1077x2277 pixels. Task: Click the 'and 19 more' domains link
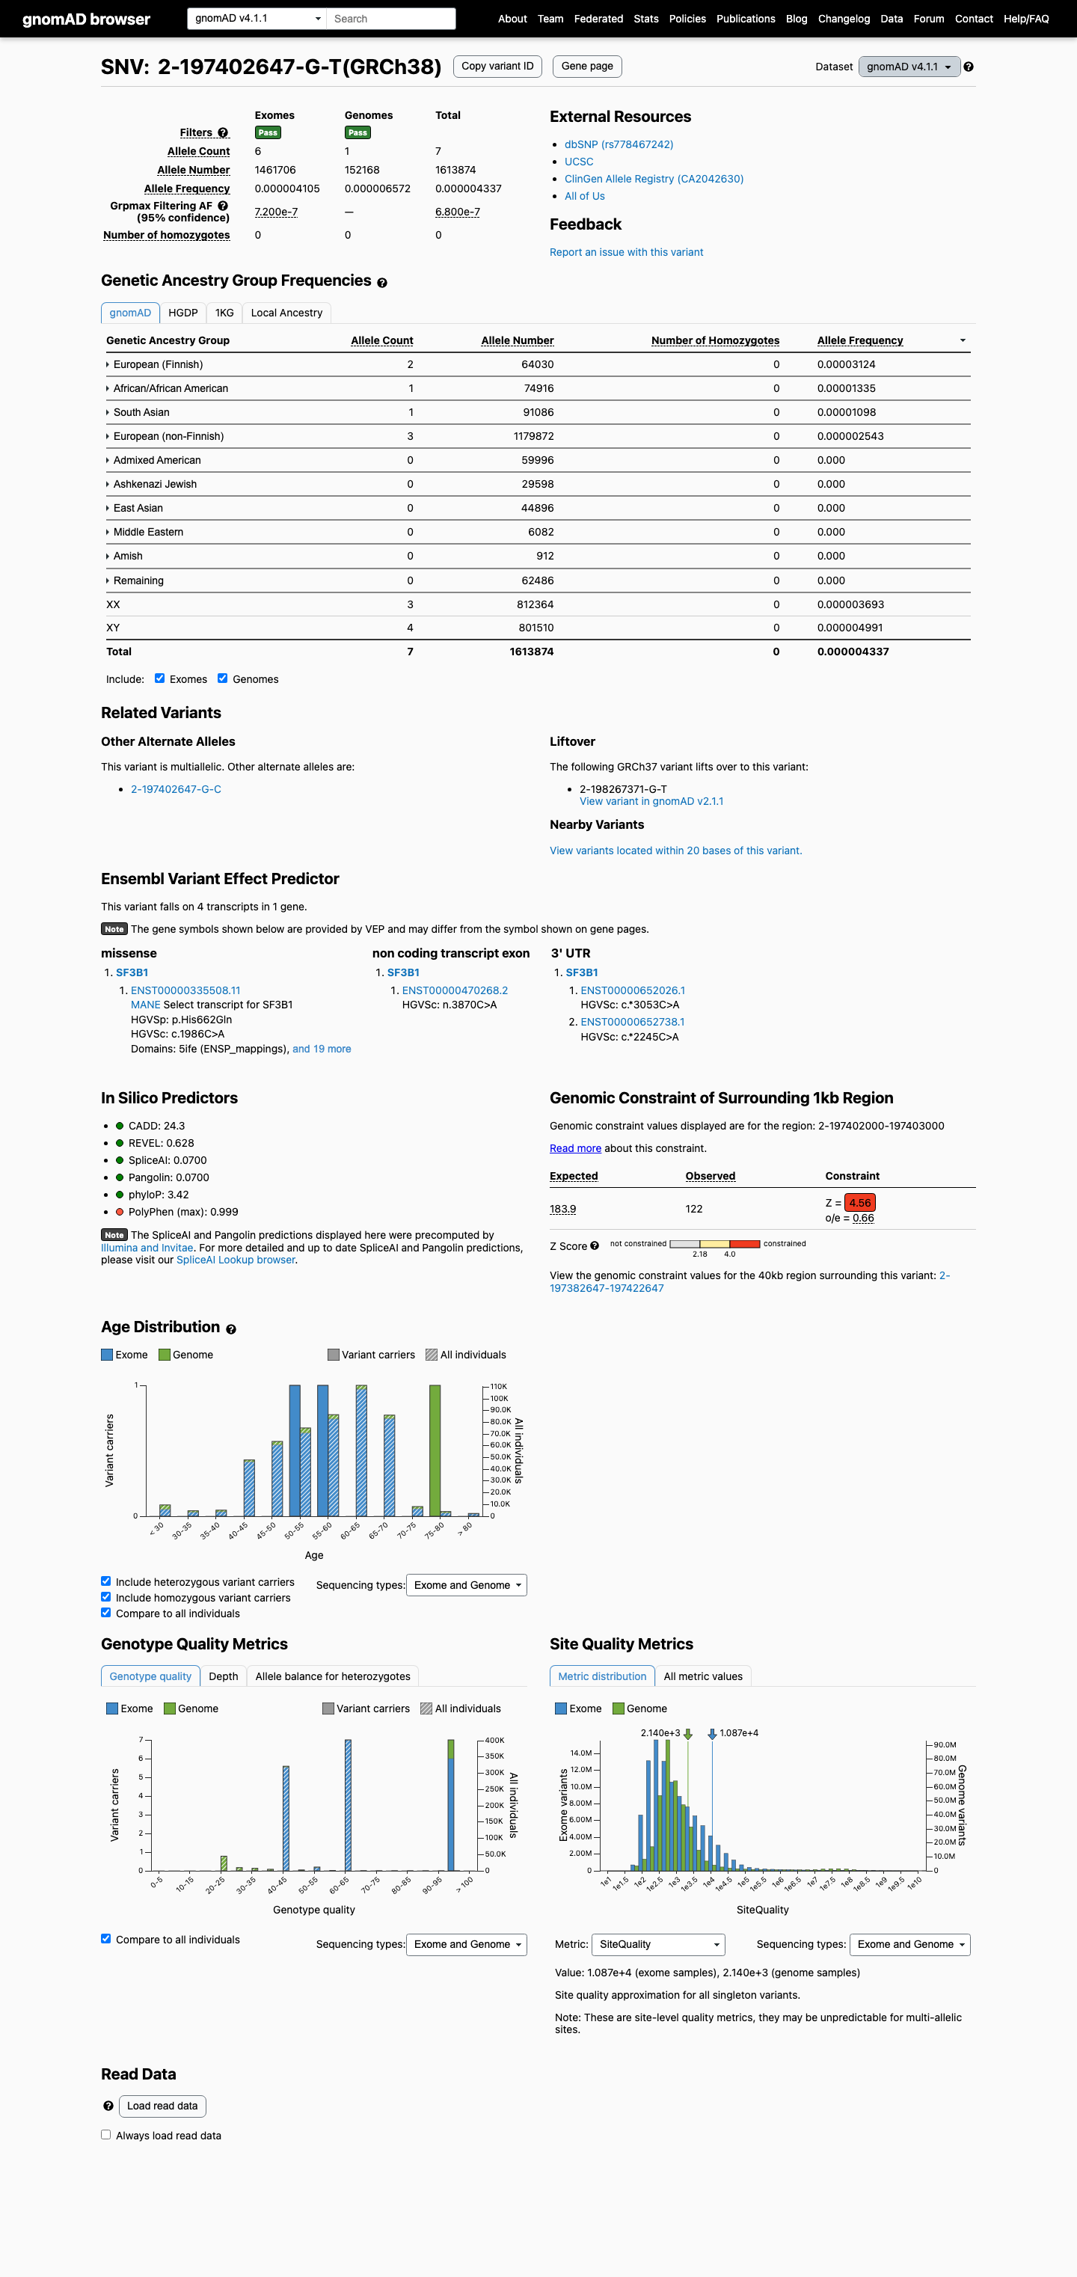(x=322, y=1049)
